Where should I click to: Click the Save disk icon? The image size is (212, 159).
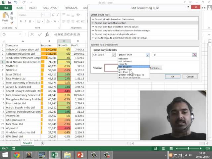tap(10, 2)
